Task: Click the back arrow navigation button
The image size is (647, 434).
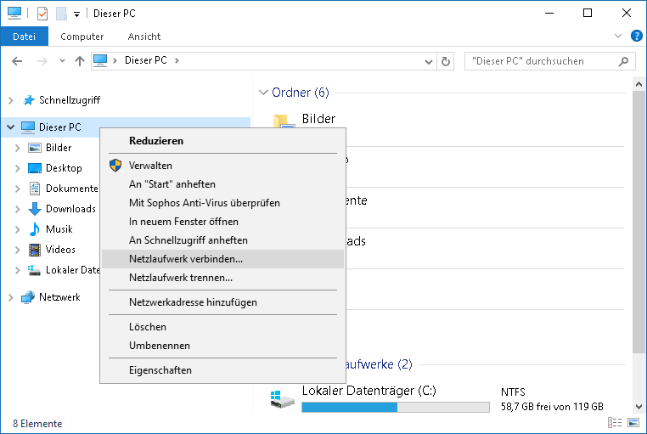Action: point(18,61)
